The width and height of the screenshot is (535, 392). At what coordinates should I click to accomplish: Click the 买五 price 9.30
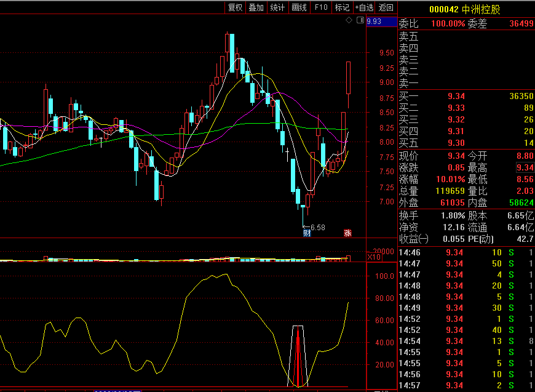pos(456,143)
